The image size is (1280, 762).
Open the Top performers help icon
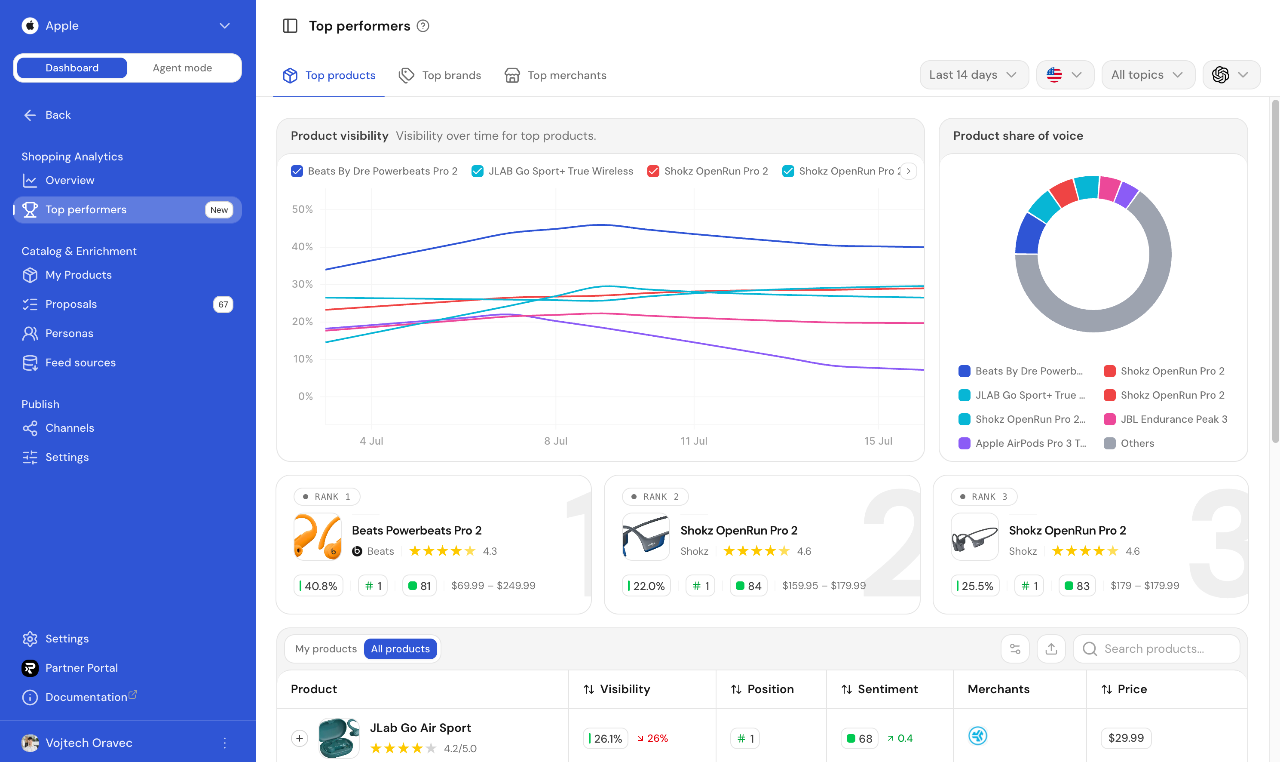[423, 26]
